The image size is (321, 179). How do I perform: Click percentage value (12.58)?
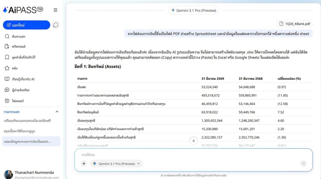pos(283,104)
